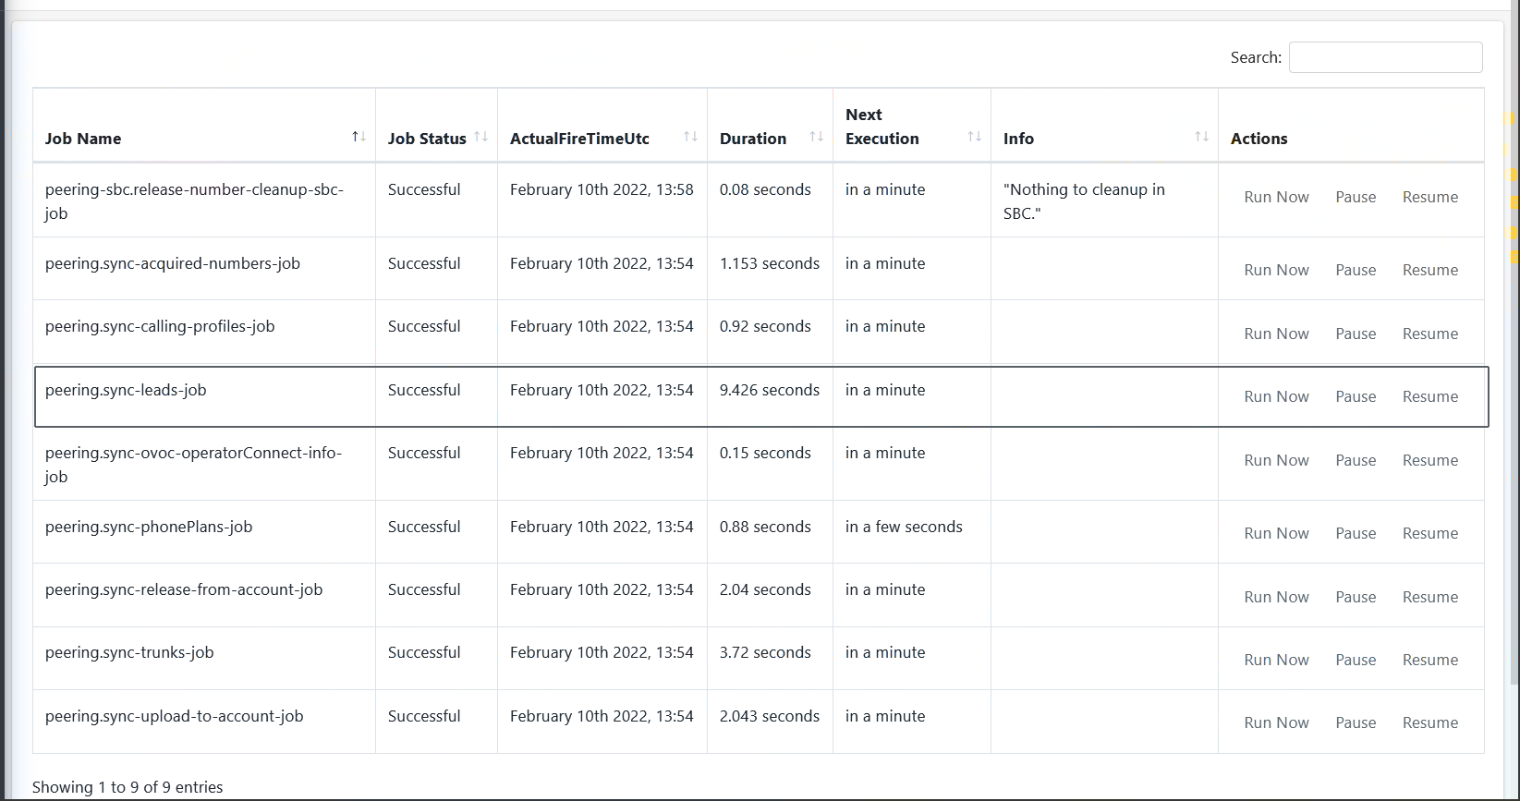Resume the sync-acquired-numbers-job
Screen dimensions: 1520x801
[x=1430, y=270]
